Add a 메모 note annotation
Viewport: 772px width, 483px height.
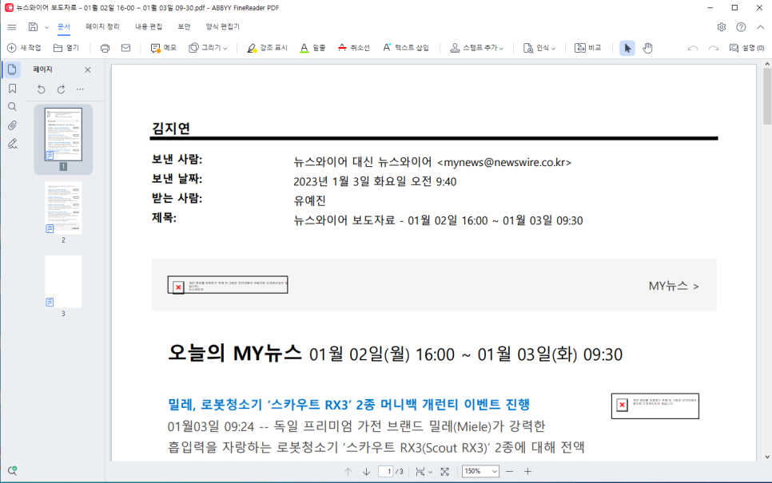164,48
